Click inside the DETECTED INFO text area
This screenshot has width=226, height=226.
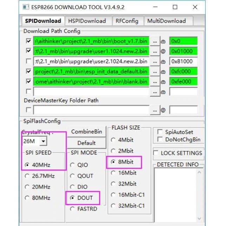(x=175, y=195)
